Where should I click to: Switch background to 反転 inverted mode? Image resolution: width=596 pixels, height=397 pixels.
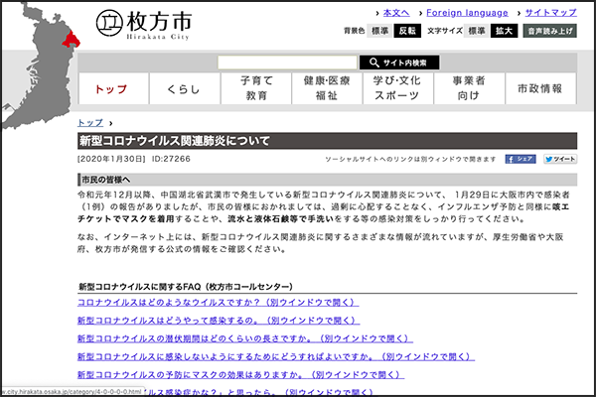409,31
